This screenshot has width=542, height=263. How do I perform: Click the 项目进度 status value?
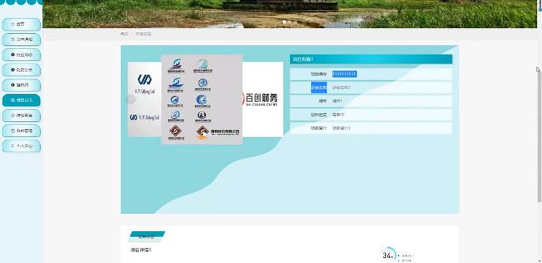click(x=338, y=115)
